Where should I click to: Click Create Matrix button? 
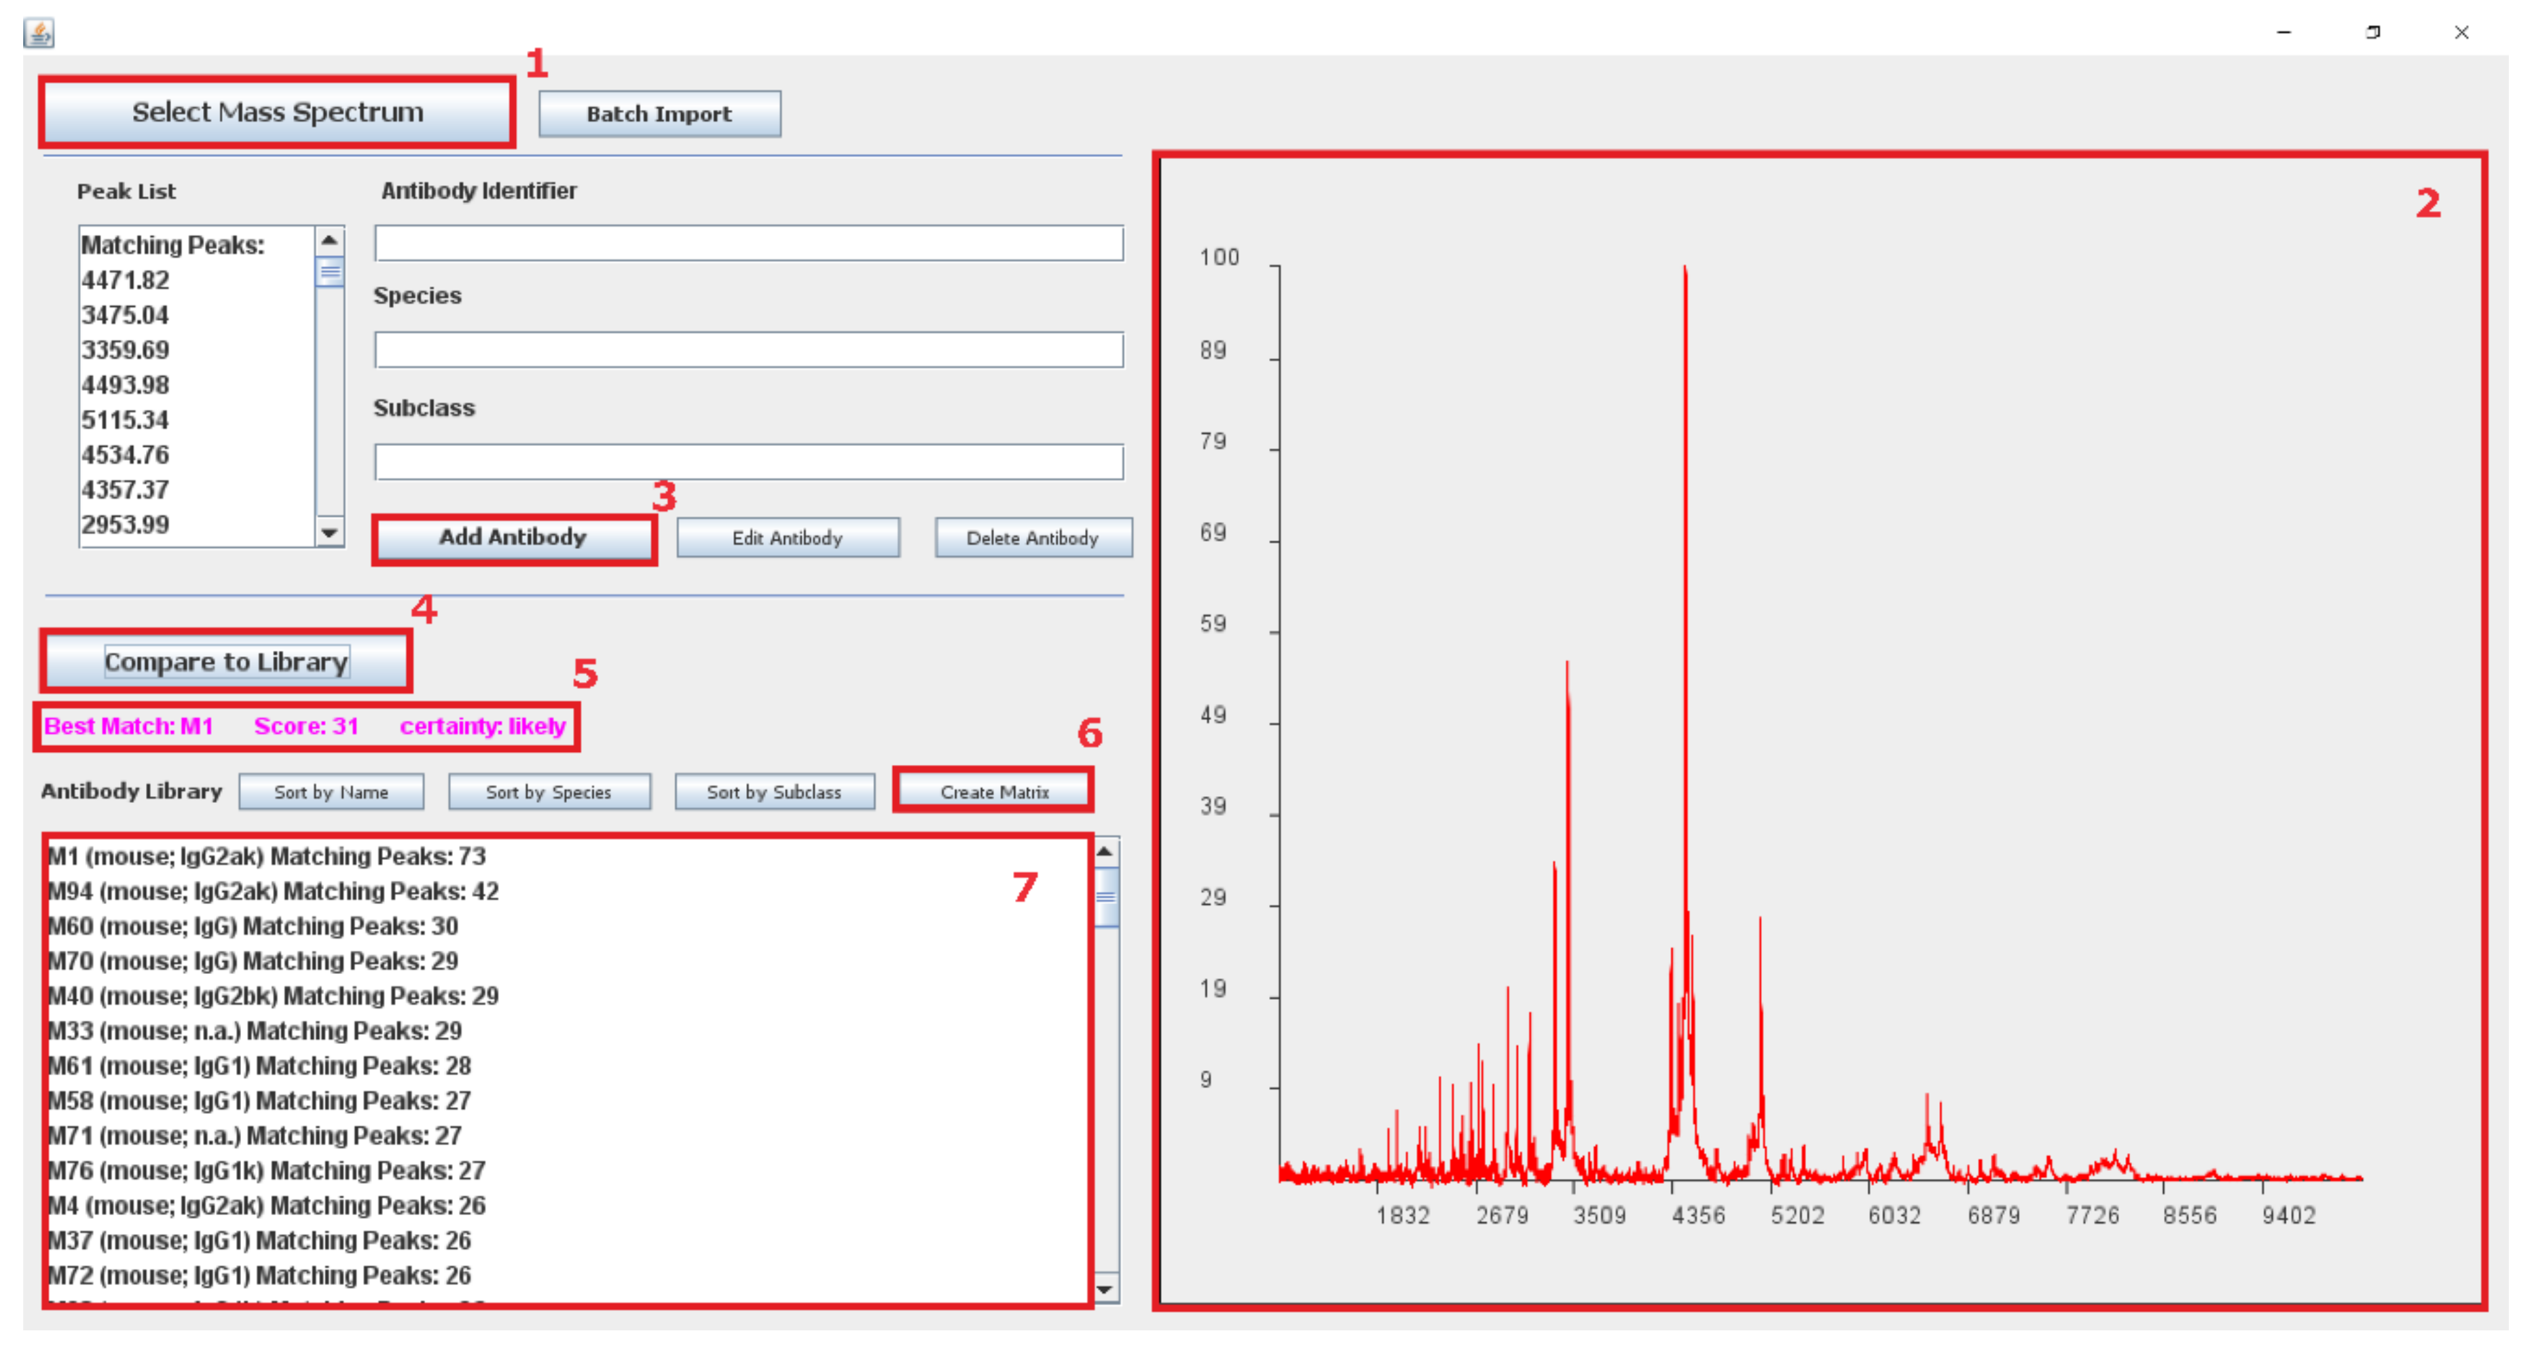coord(993,791)
